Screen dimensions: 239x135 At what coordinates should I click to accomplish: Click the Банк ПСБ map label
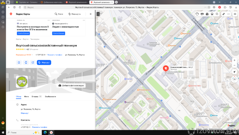[x=129, y=102]
